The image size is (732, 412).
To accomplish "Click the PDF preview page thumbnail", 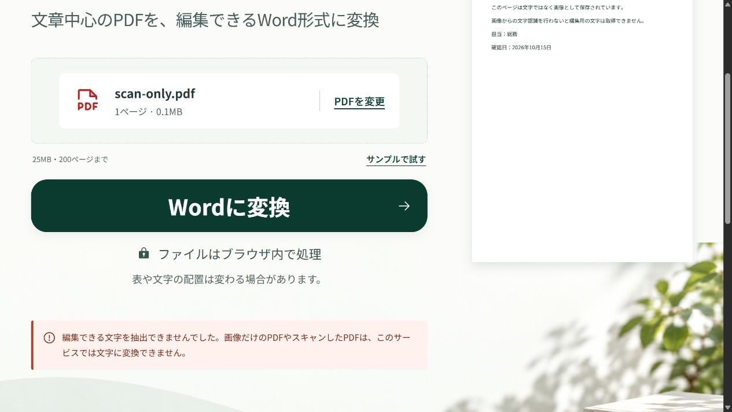I will pos(582,131).
